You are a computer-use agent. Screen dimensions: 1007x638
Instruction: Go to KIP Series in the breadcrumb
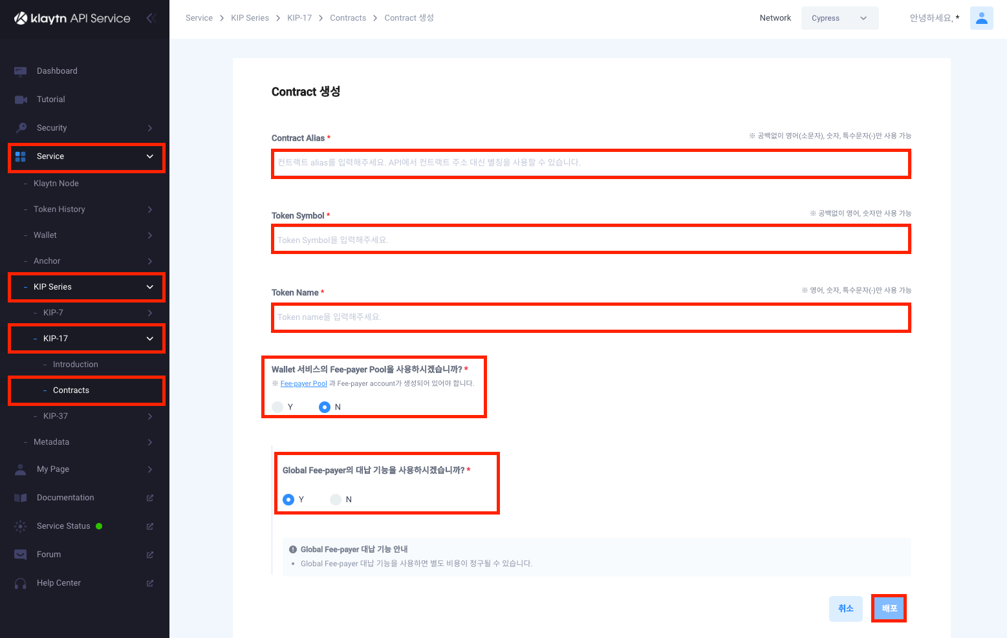(x=250, y=18)
